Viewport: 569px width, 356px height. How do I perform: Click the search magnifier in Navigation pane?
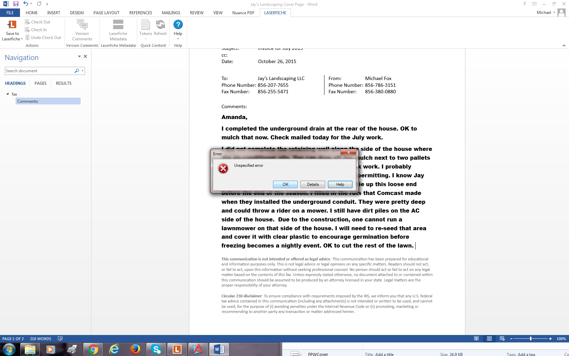pos(77,71)
